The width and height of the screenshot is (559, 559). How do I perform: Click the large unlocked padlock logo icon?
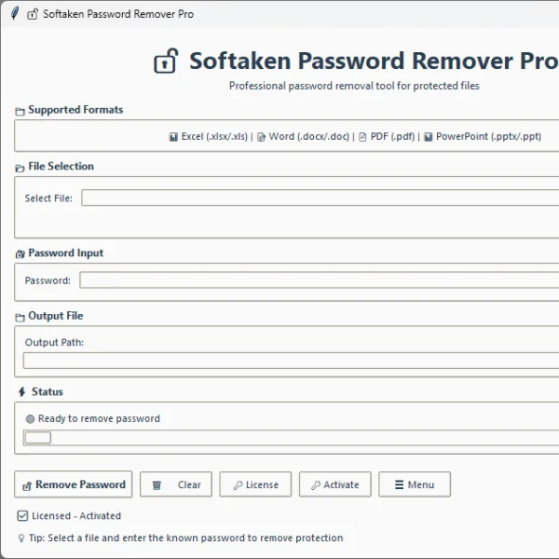[166, 61]
